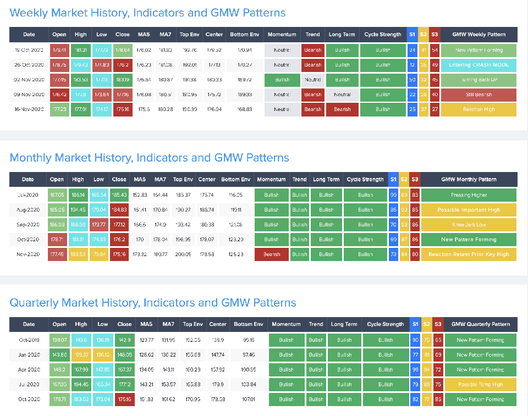Click the Cycle Strength header in the monthly table
This screenshot has height=416, width=528.
tap(365, 179)
